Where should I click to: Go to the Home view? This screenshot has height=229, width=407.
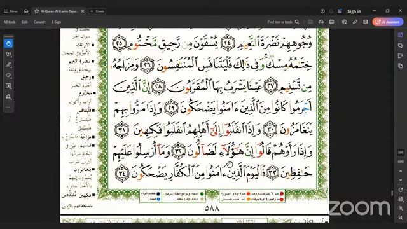click(x=26, y=11)
